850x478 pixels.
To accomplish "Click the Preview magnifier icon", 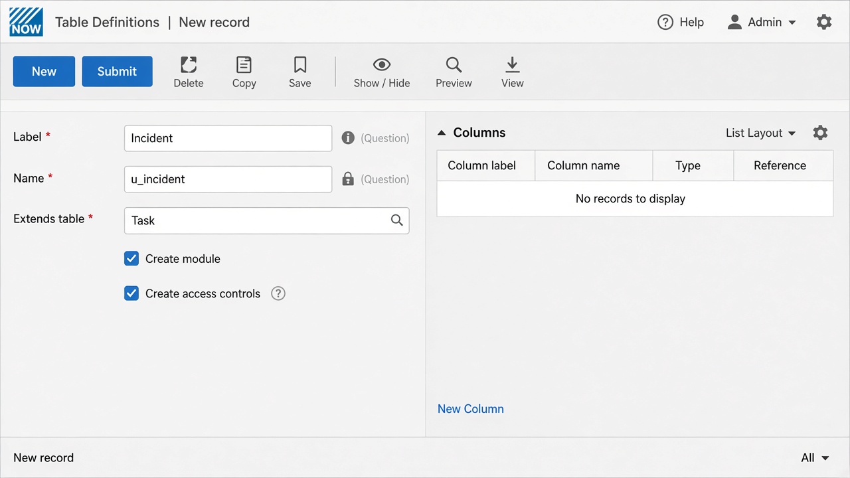I will (x=454, y=65).
